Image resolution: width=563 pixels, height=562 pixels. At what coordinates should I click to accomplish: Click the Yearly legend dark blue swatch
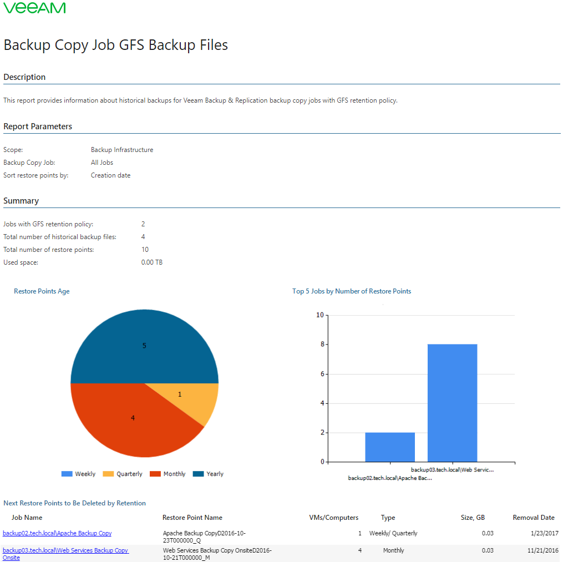coord(198,474)
